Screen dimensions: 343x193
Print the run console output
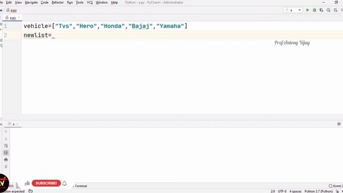click(x=6, y=160)
